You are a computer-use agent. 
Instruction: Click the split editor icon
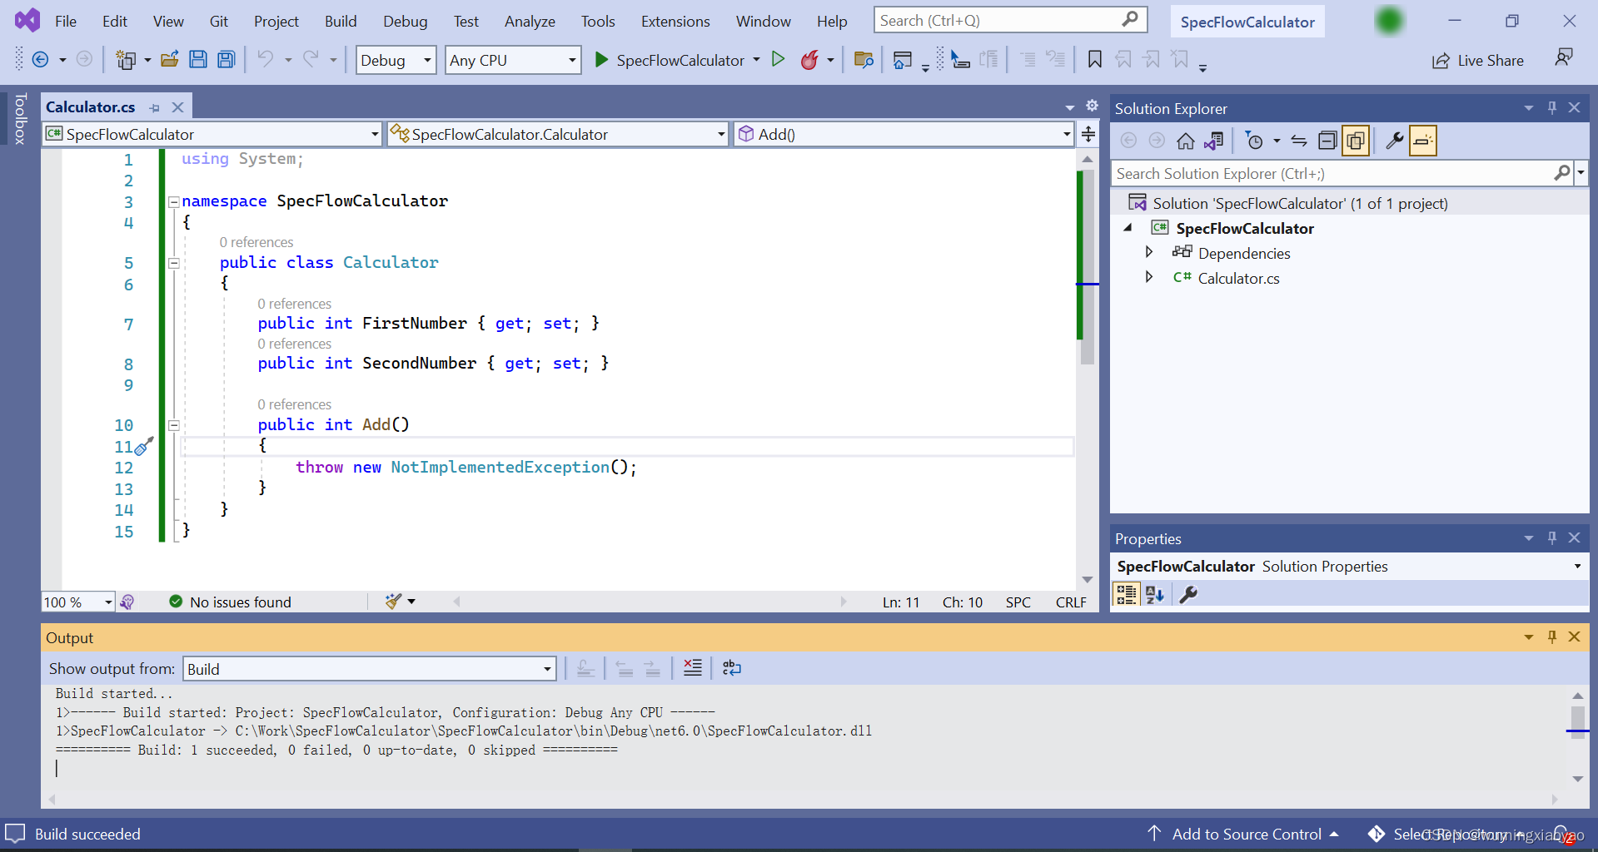pyautogui.click(x=1088, y=134)
